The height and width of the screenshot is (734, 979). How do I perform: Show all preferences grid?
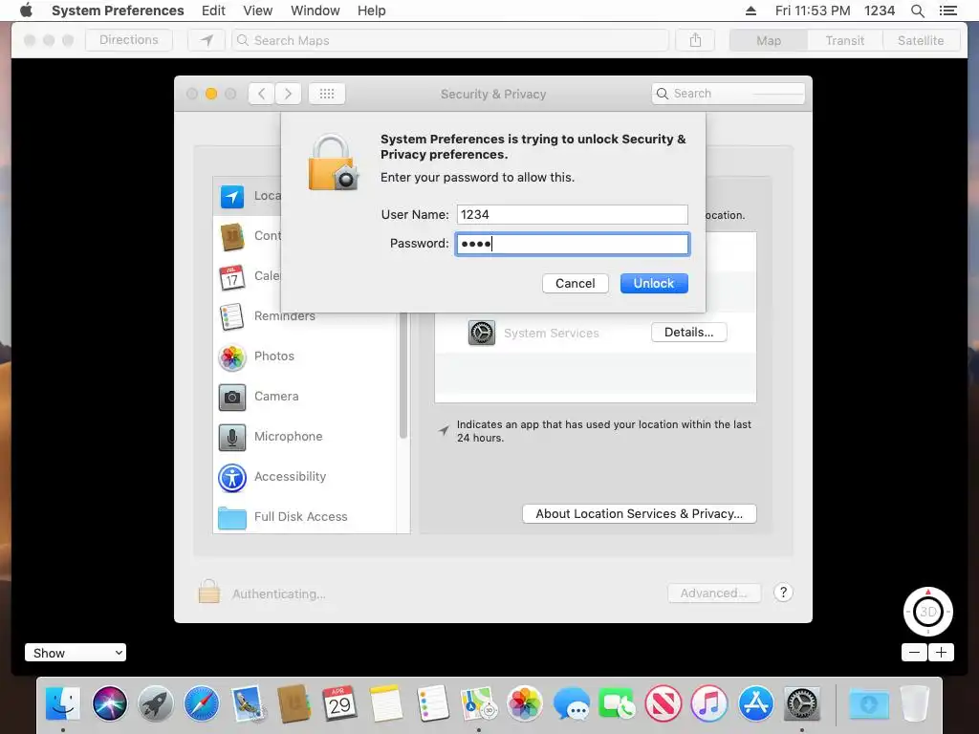(x=327, y=94)
